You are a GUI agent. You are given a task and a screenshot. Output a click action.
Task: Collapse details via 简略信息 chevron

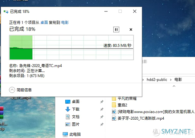pyautogui.click(x=12, y=90)
